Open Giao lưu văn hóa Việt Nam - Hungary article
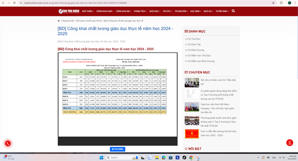Screen dimensions: 298x161 tap(218, 108)
